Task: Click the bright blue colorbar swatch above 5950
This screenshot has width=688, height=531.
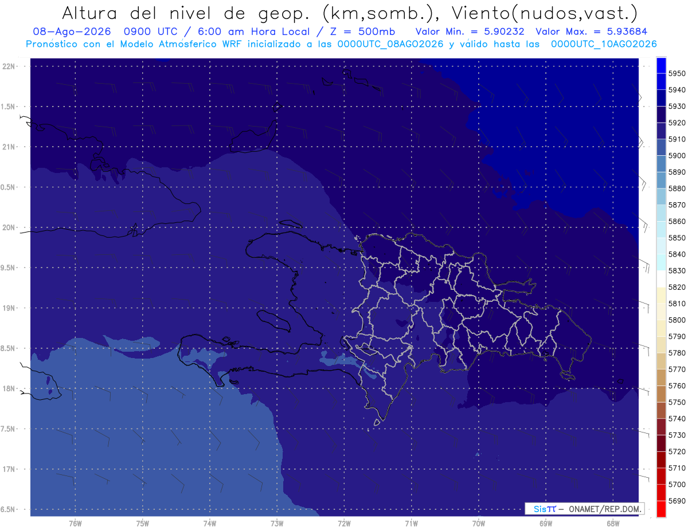Action: [661, 65]
